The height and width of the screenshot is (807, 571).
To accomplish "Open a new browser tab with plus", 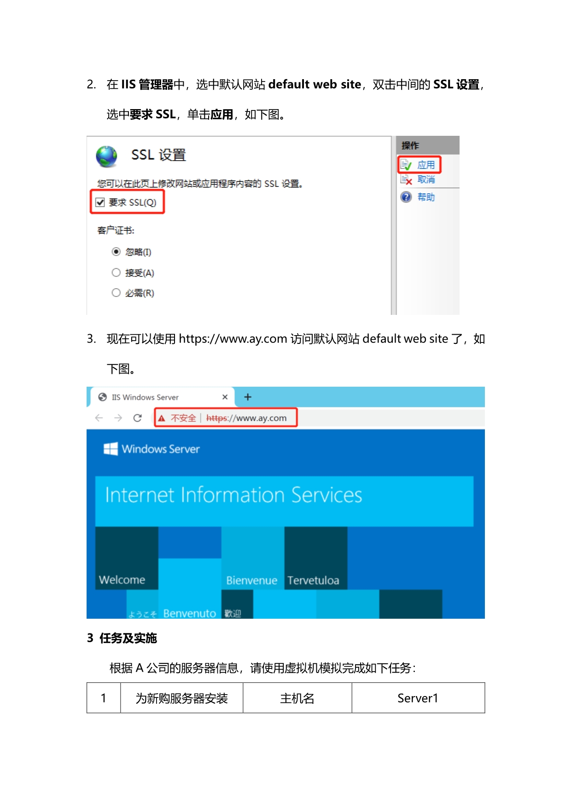I will coord(248,397).
